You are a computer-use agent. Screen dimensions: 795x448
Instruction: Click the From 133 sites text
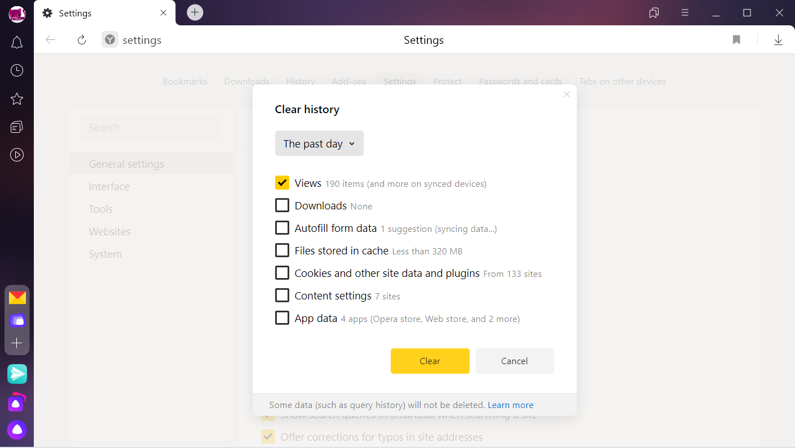pos(512,274)
